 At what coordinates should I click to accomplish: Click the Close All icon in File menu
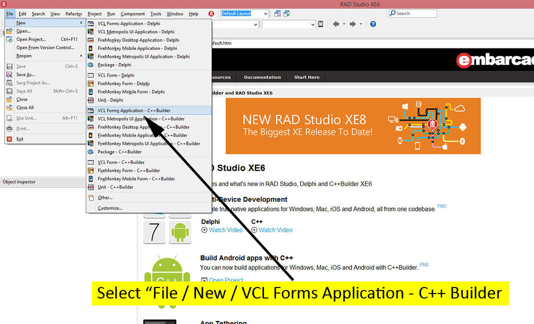pyautogui.click(x=9, y=107)
